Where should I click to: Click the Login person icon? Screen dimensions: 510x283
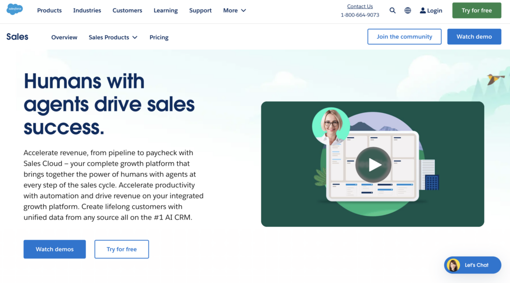423,10
